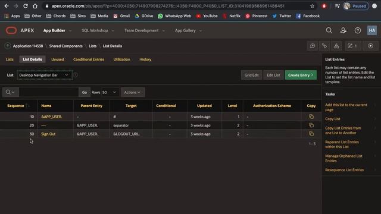Sort by the Sequence column header

coord(15,106)
